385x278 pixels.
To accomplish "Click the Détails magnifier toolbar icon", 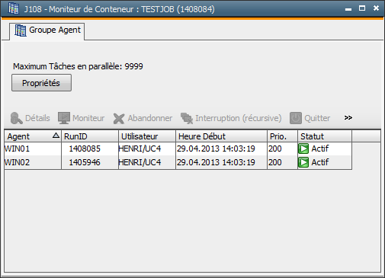I will (17, 118).
